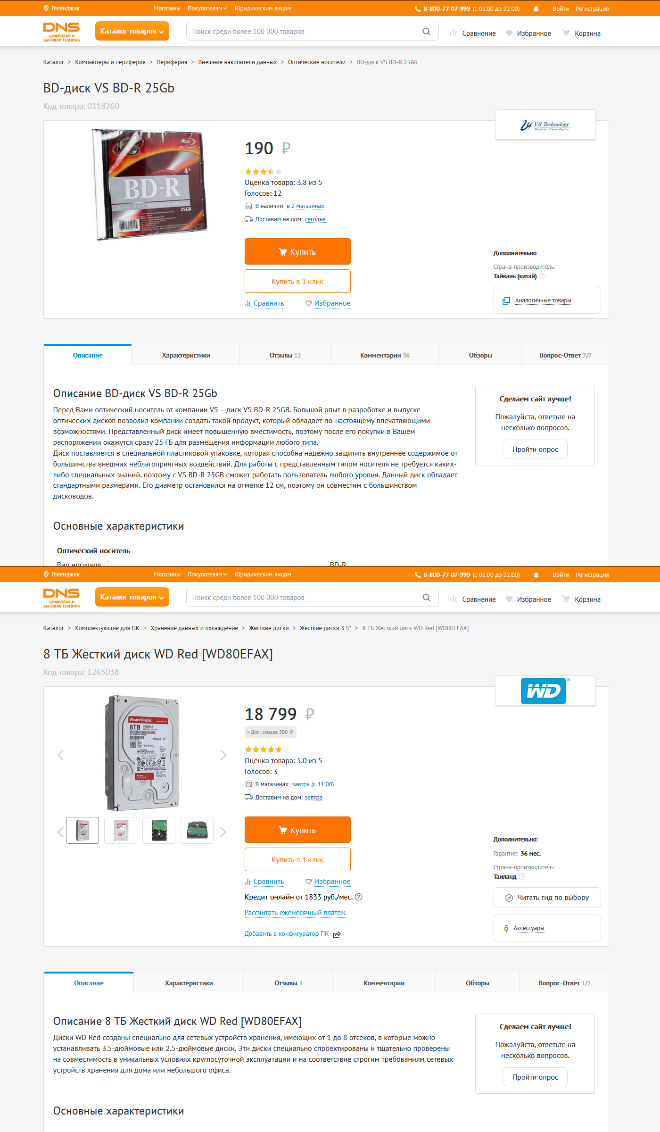660x1132 pixels.
Task: Add BD-R disc to Избранное
Action: tap(328, 303)
